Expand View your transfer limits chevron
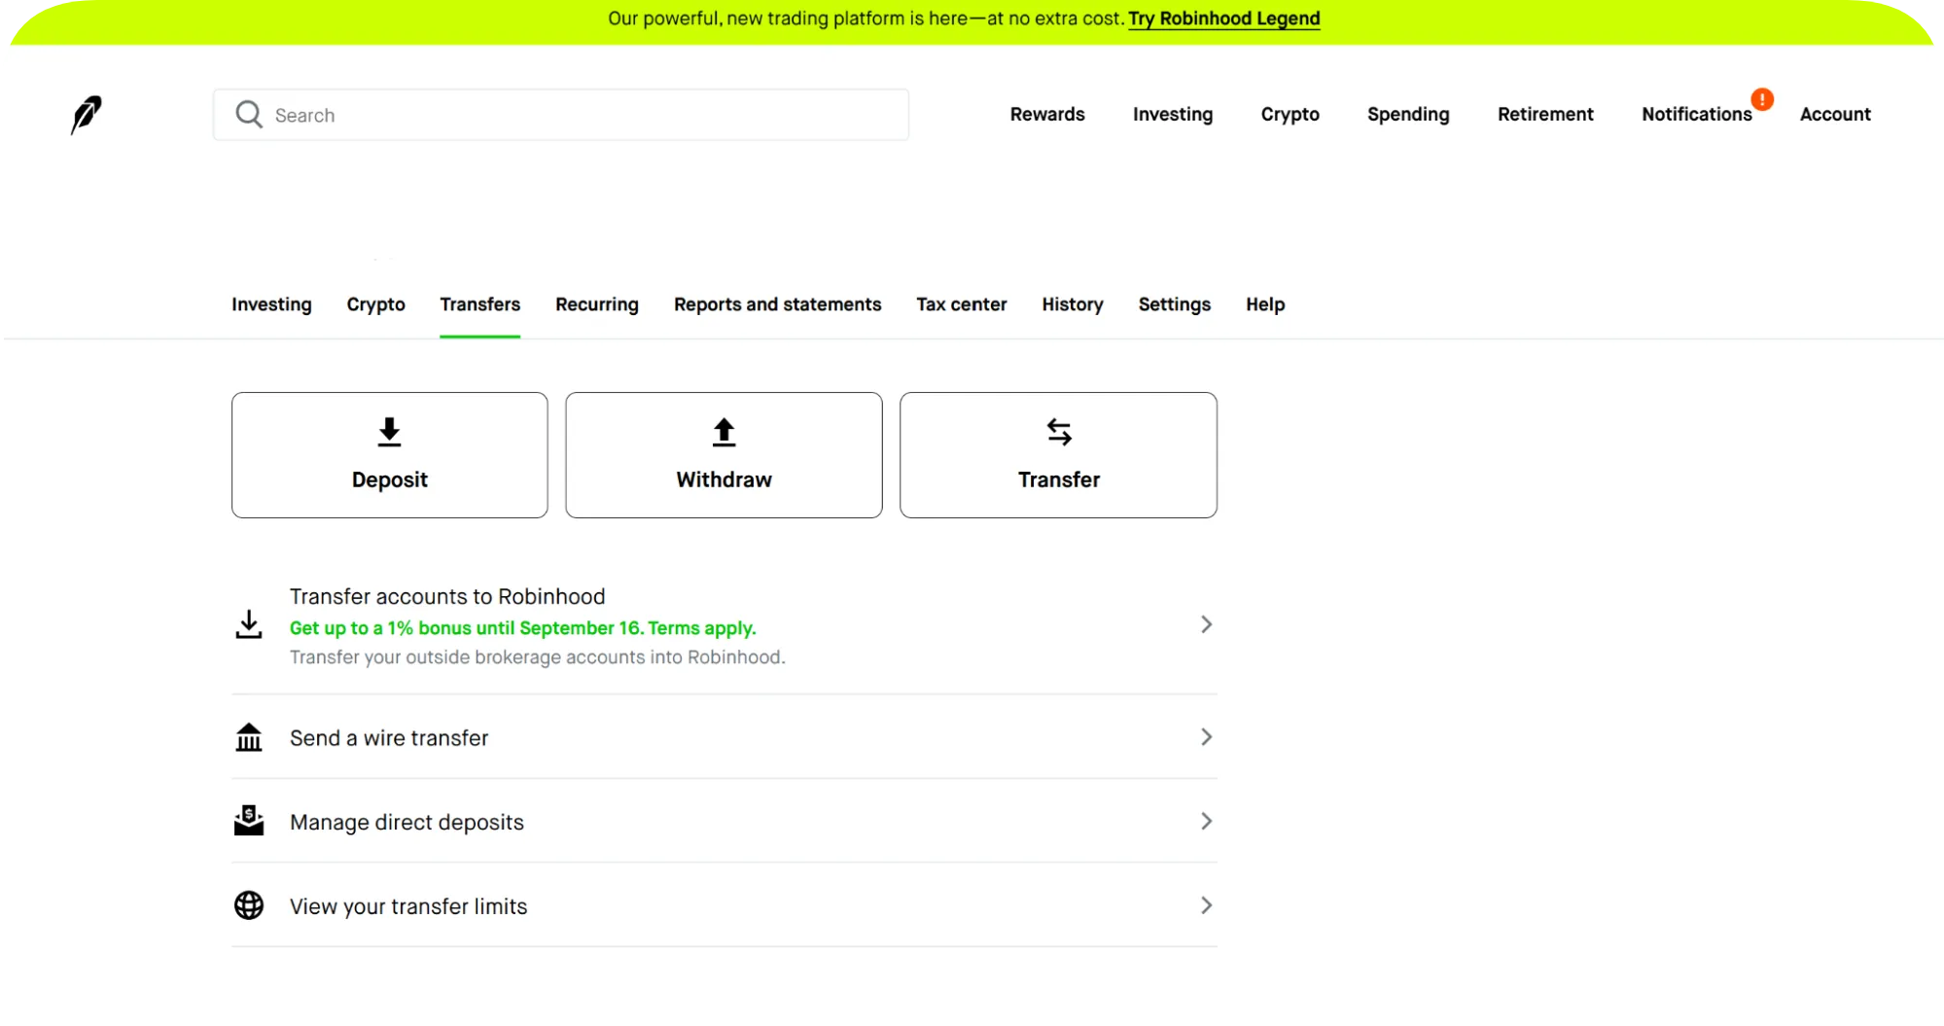The width and height of the screenshot is (1944, 1026). pyautogui.click(x=1206, y=905)
